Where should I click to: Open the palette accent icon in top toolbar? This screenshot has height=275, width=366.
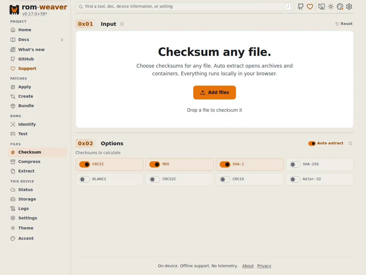pos(340,7)
